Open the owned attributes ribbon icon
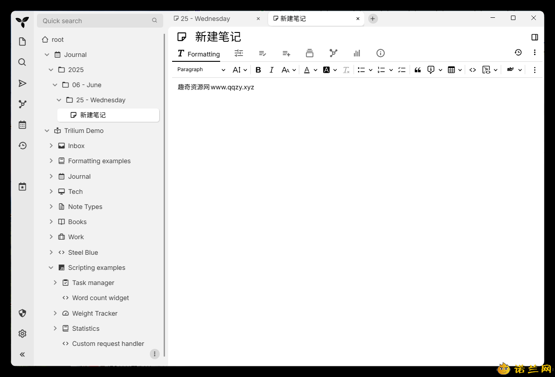This screenshot has height=377, width=555. pos(262,53)
